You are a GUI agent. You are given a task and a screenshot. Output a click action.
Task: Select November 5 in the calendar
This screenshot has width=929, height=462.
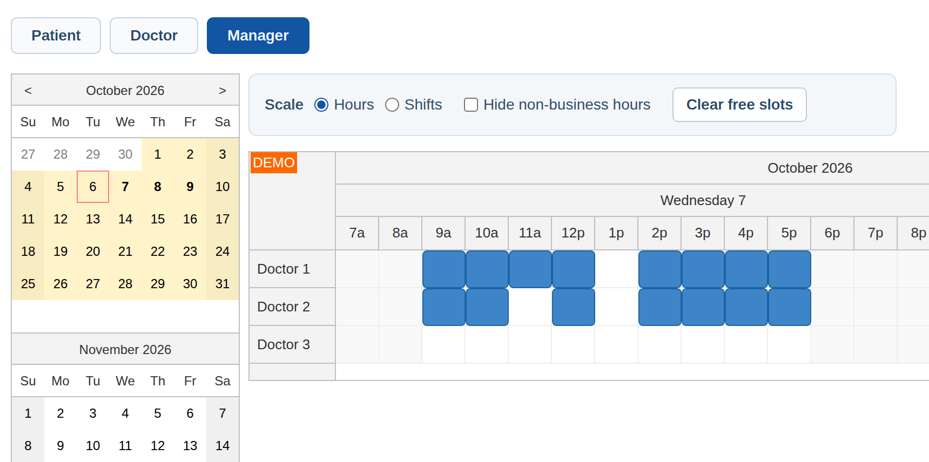pyautogui.click(x=158, y=413)
